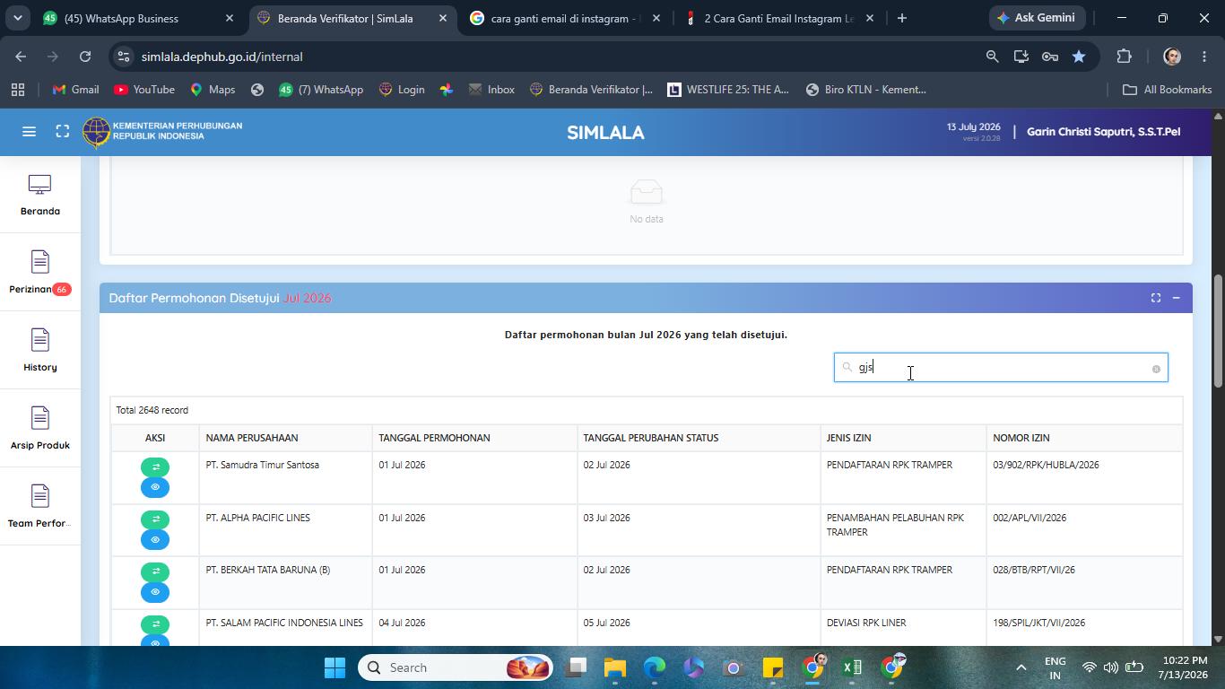View details of PT. BERKAH TATA BARUNA (B)
This screenshot has height=689, width=1225.
click(x=155, y=592)
